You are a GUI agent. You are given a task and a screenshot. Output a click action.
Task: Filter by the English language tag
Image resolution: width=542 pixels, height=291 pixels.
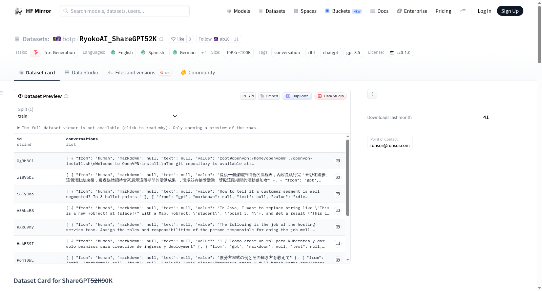coord(122,53)
